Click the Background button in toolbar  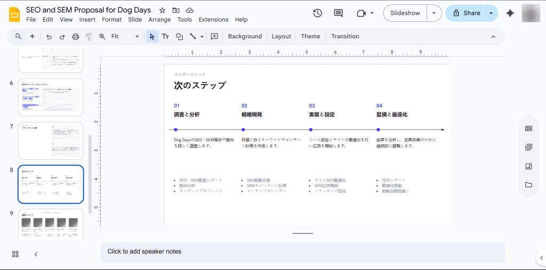pos(245,36)
